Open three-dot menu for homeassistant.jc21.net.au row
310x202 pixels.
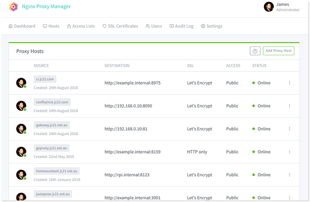(290, 175)
